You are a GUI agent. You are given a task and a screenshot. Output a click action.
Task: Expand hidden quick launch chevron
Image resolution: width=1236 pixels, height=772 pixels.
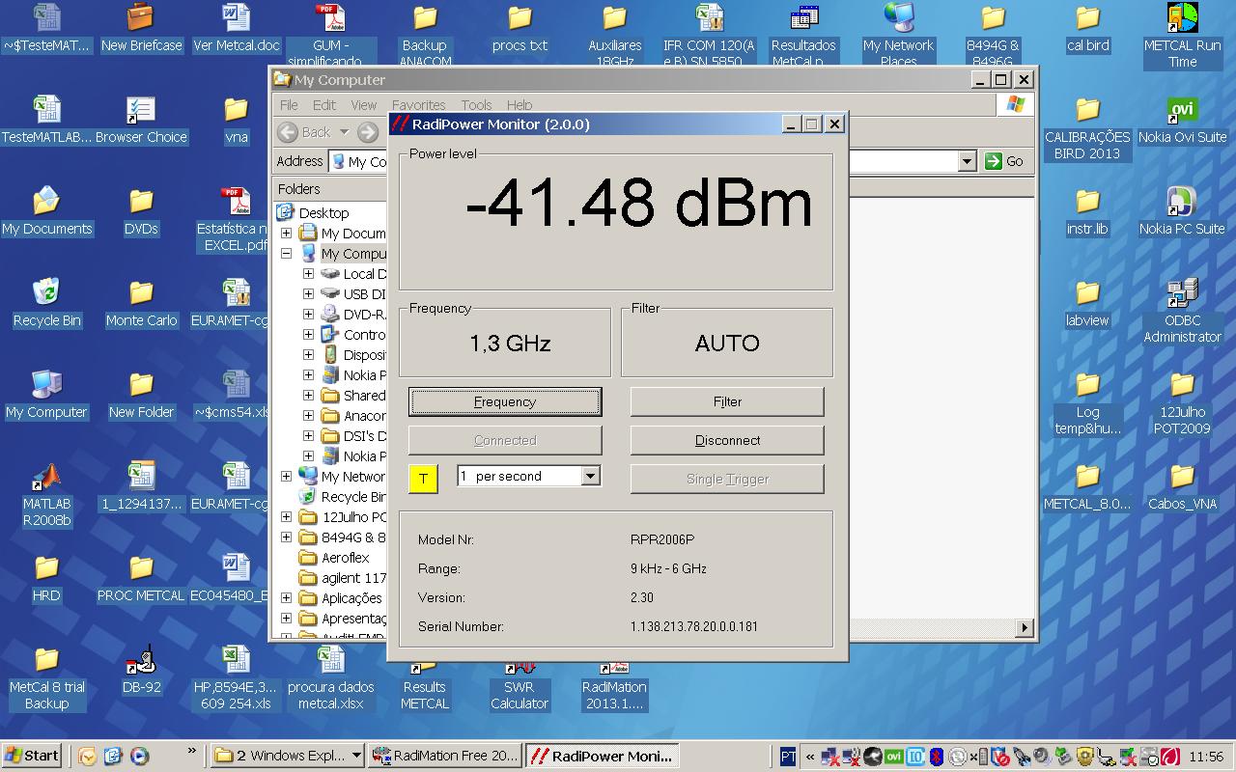pyautogui.click(x=191, y=751)
